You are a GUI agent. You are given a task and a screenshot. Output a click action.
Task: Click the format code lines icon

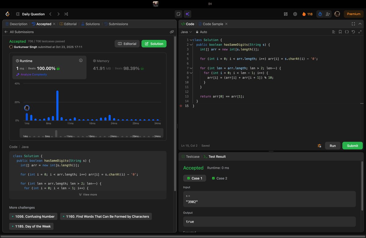click(333, 32)
